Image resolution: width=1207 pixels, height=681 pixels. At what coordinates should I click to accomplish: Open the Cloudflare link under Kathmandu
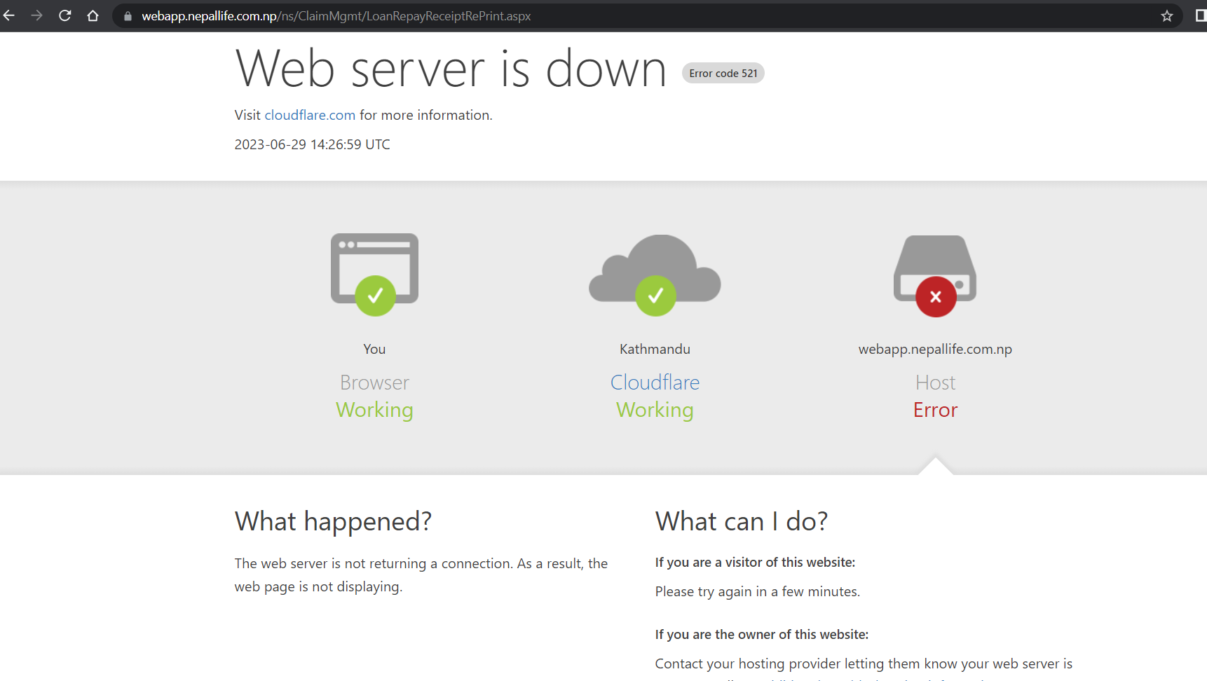pyautogui.click(x=655, y=382)
